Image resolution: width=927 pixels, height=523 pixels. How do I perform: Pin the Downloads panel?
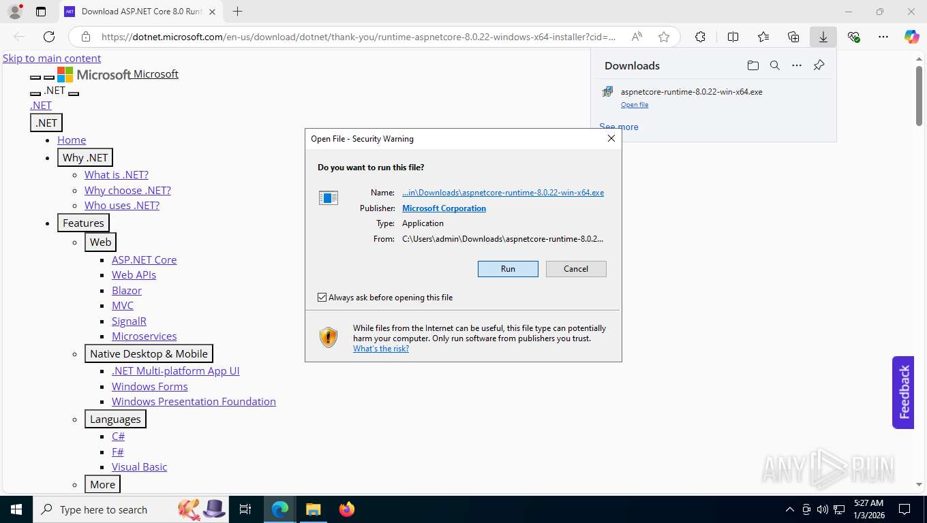tap(819, 65)
